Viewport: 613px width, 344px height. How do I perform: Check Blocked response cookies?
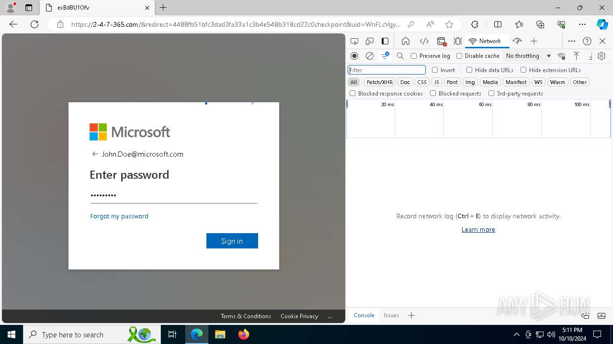pos(352,94)
